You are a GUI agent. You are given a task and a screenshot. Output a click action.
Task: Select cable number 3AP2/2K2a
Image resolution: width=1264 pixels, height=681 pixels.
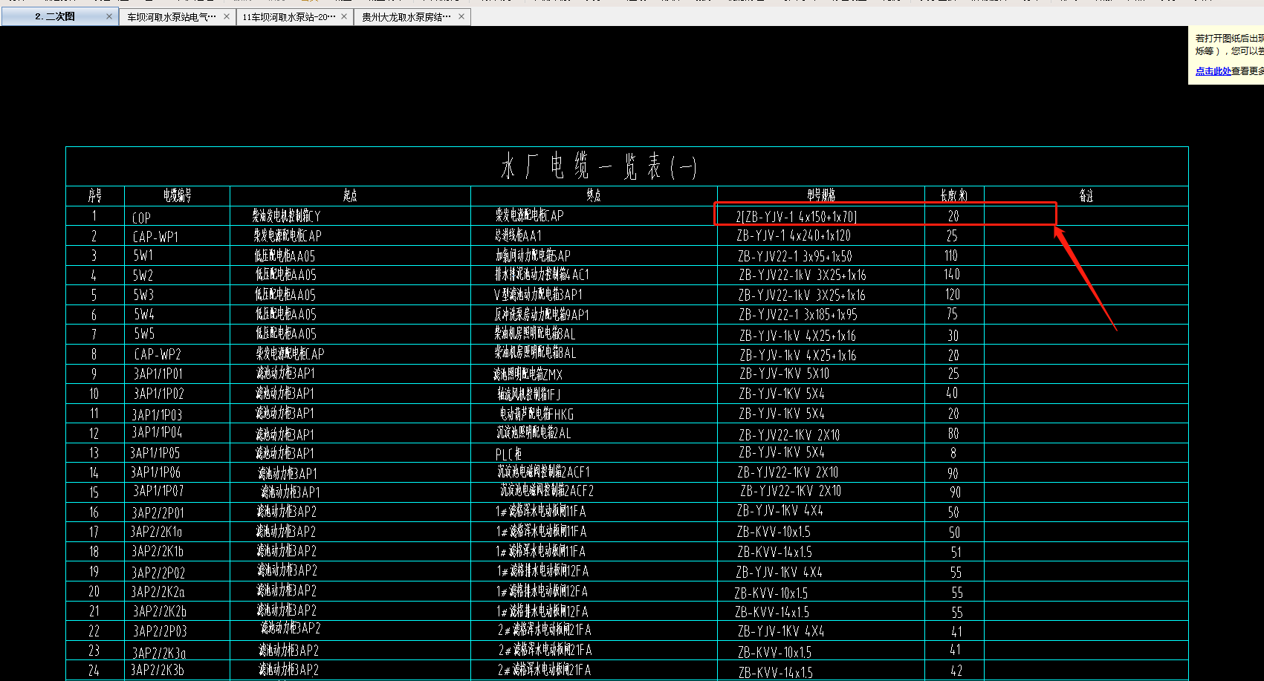[158, 592]
